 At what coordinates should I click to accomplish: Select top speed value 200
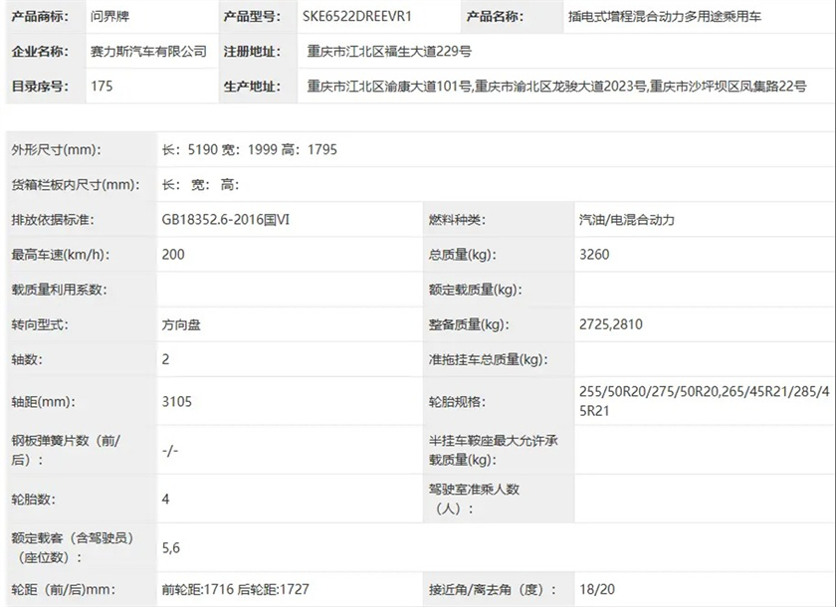pyautogui.click(x=173, y=254)
